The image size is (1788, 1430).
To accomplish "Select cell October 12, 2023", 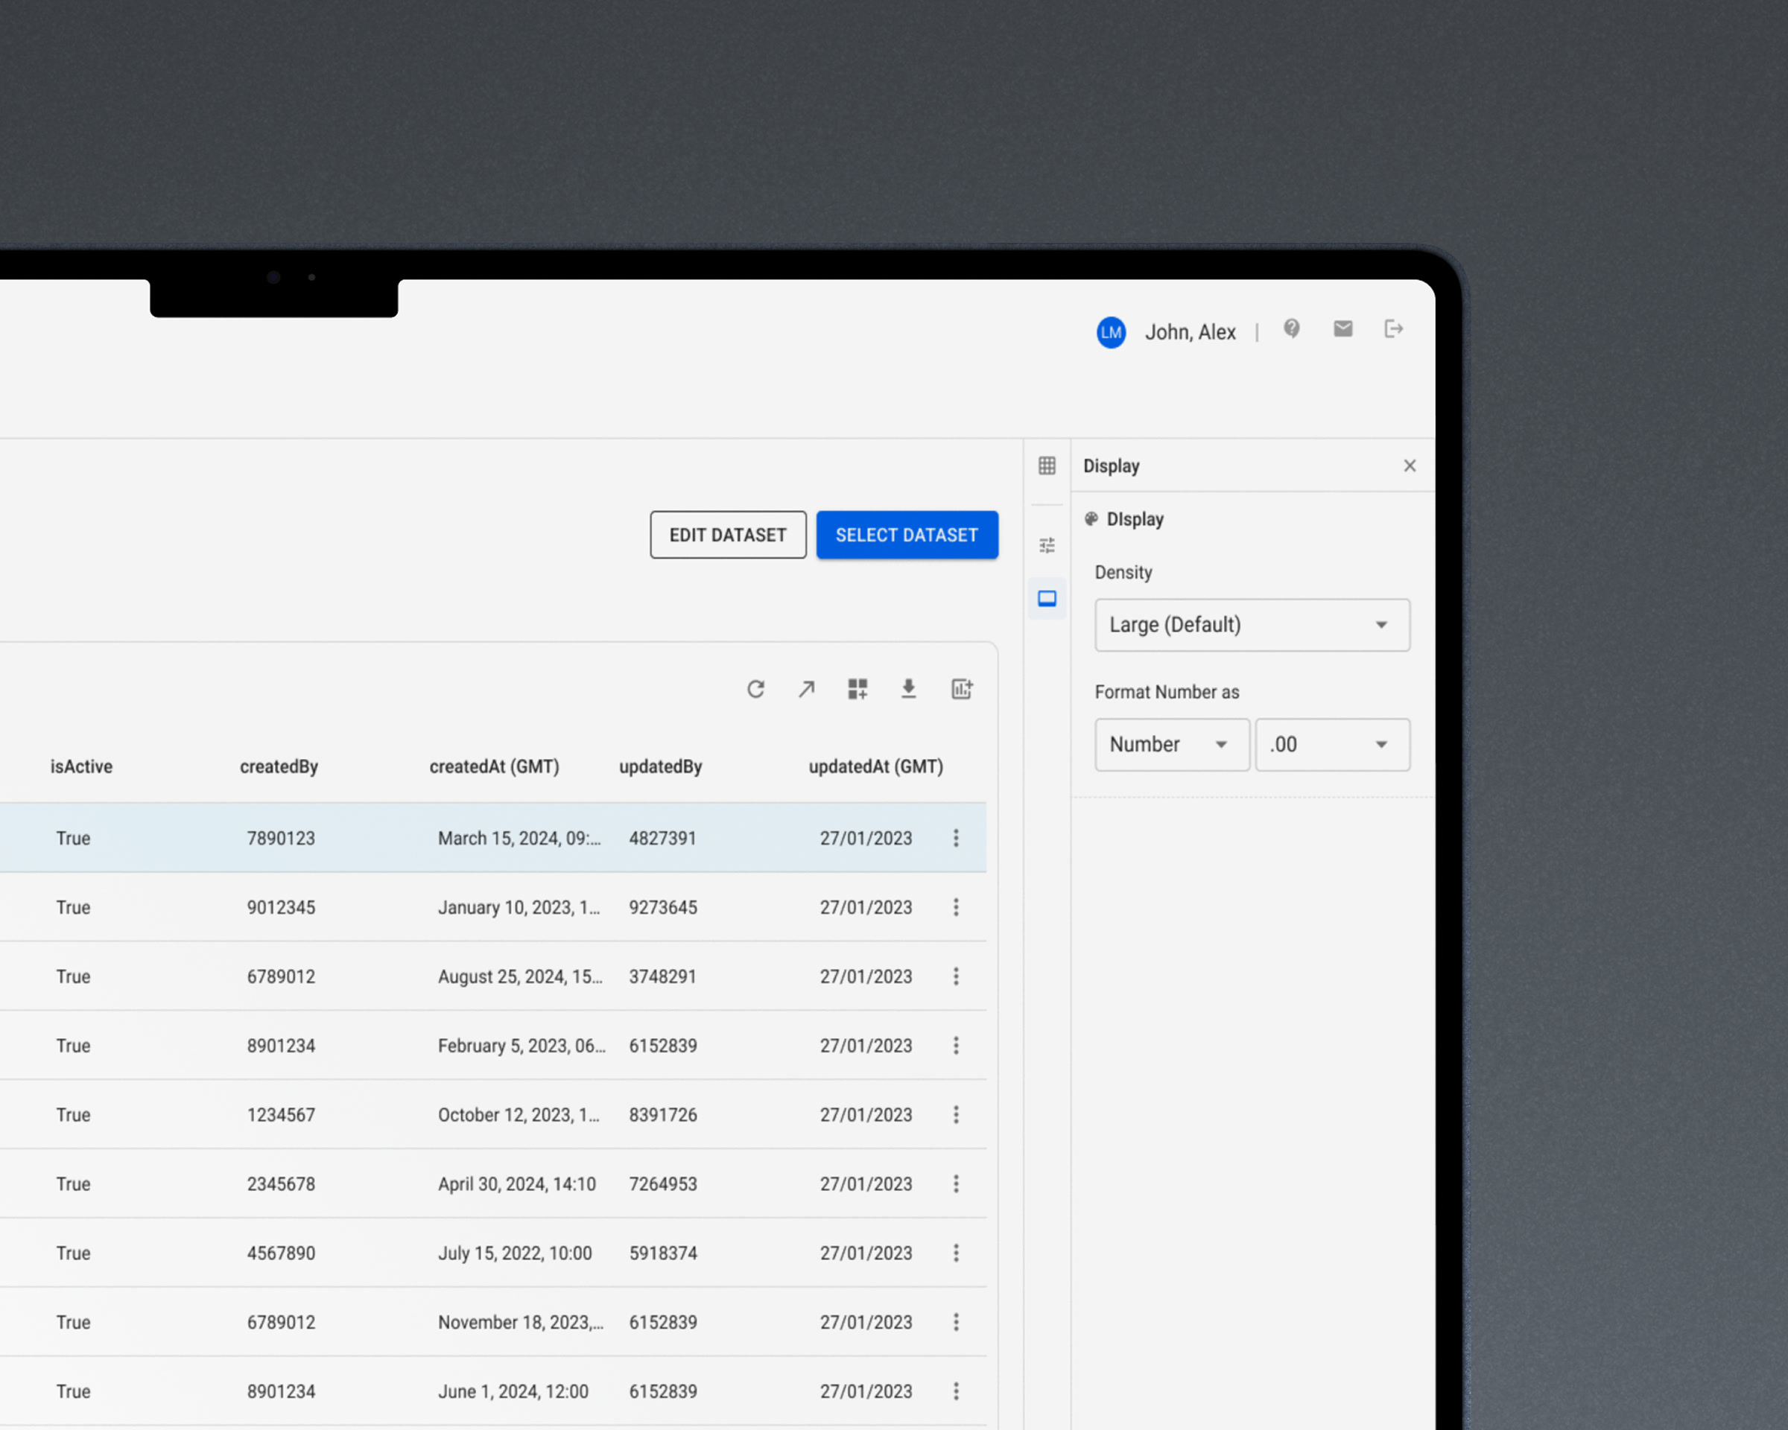I will (x=519, y=1115).
